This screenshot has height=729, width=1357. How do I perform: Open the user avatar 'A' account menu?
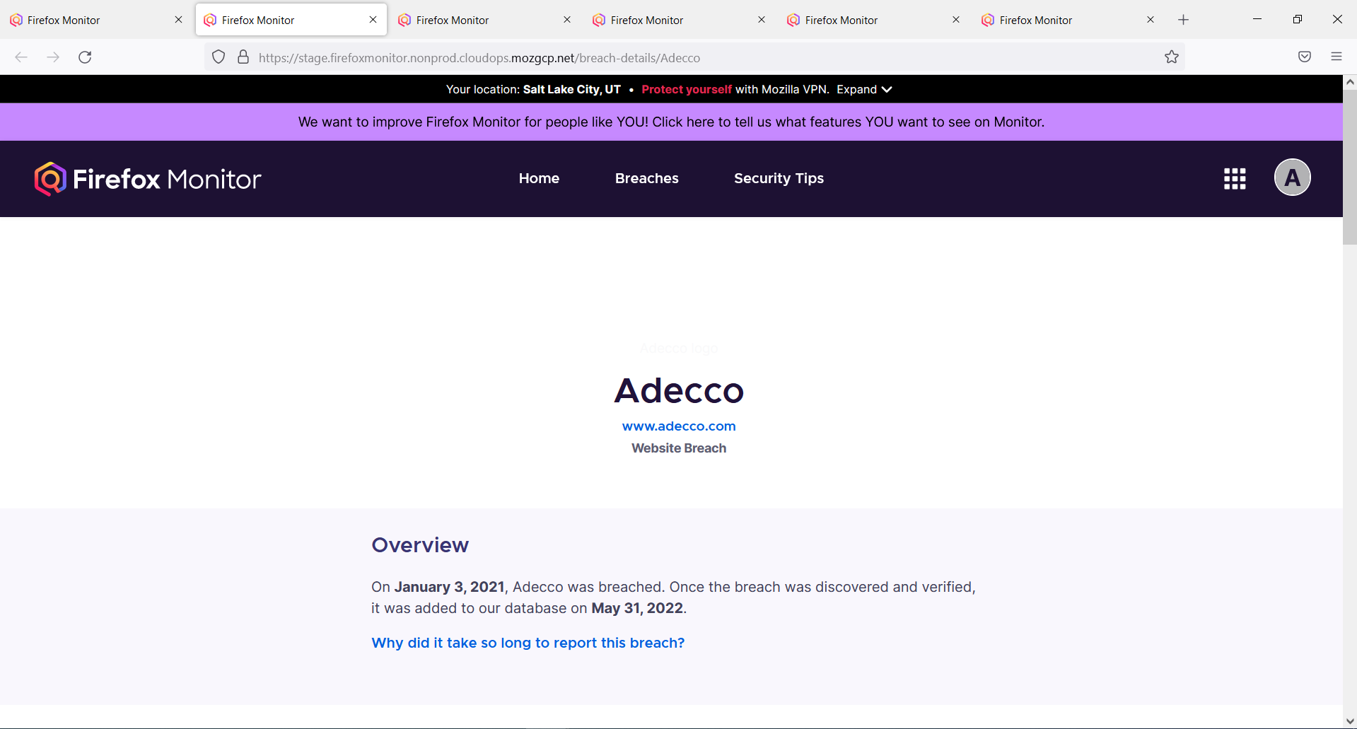tap(1292, 177)
